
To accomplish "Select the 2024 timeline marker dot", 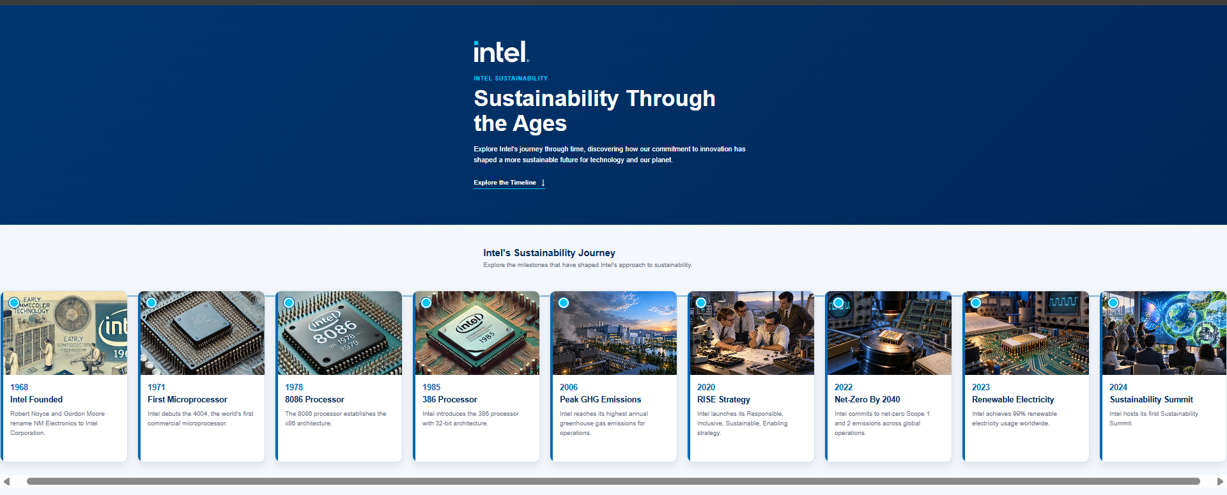I will (x=1113, y=303).
